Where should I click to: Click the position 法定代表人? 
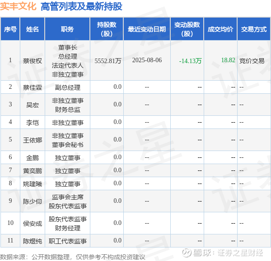(x=68, y=65)
